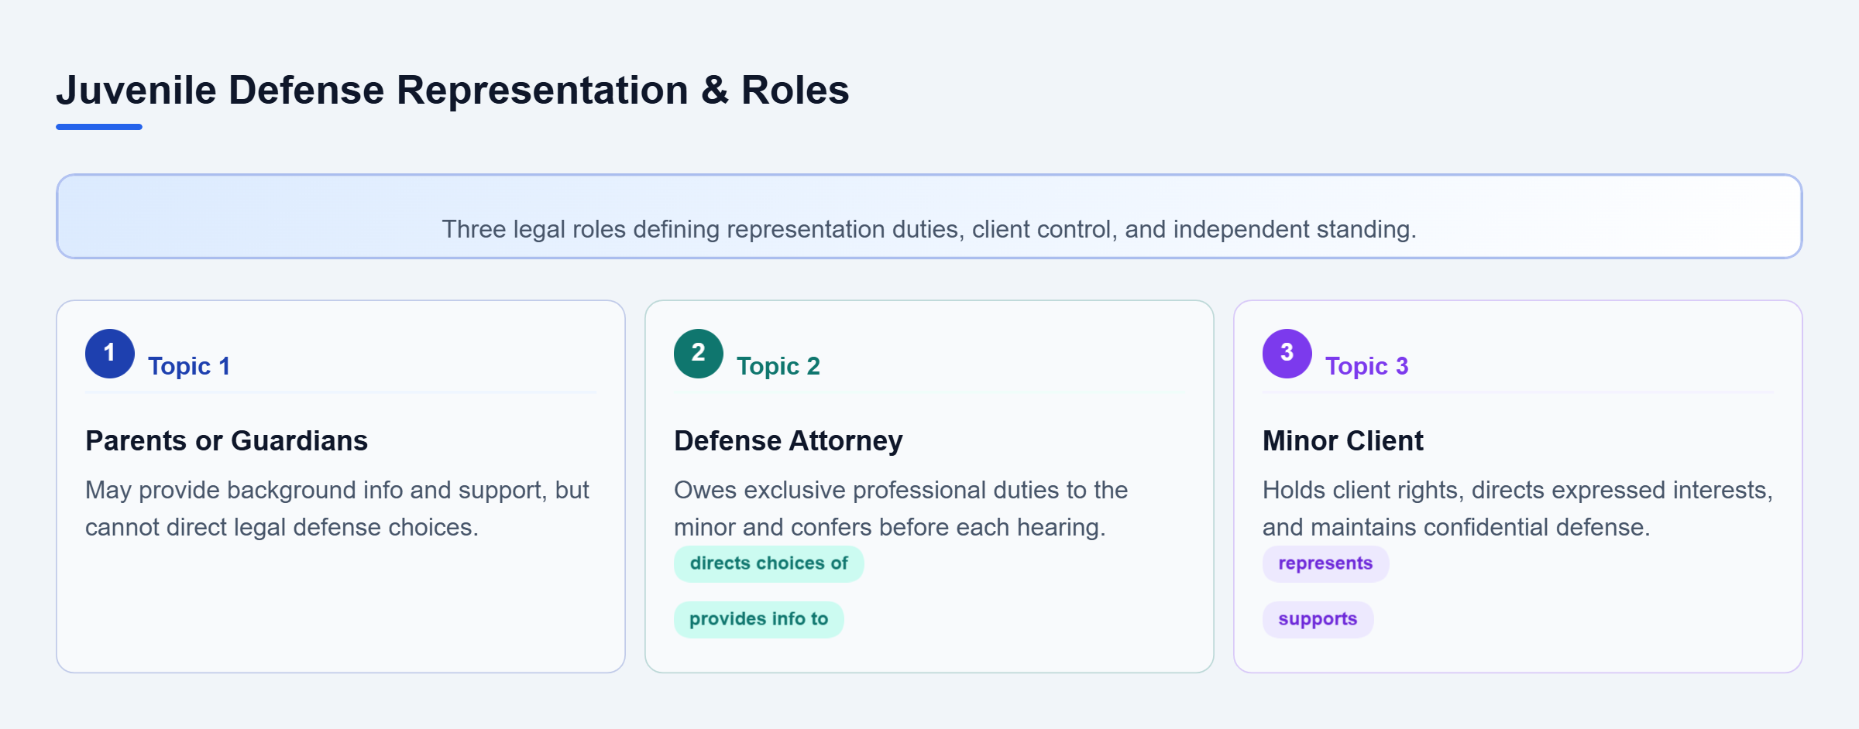This screenshot has height=729, width=1859.
Task: Click the 'Parents or Guardians' heading
Action: [227, 440]
